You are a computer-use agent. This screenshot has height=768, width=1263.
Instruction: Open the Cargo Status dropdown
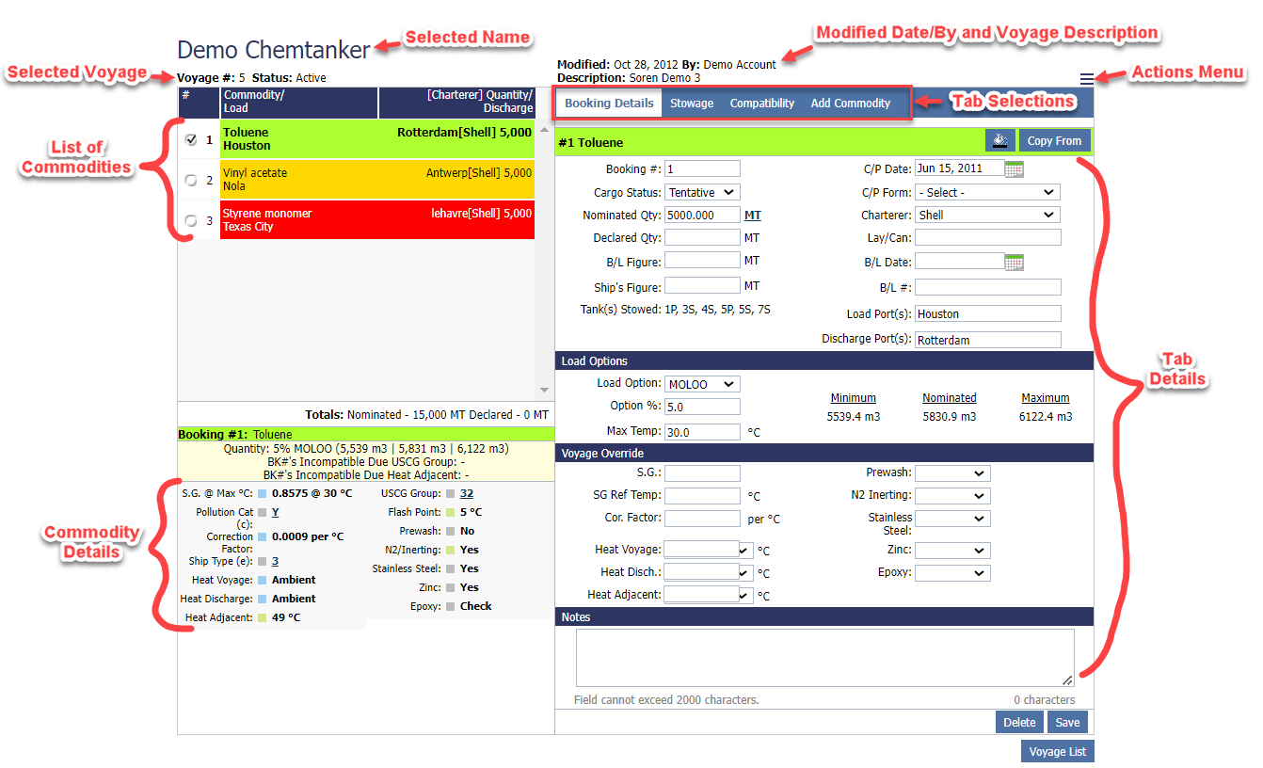[702, 192]
